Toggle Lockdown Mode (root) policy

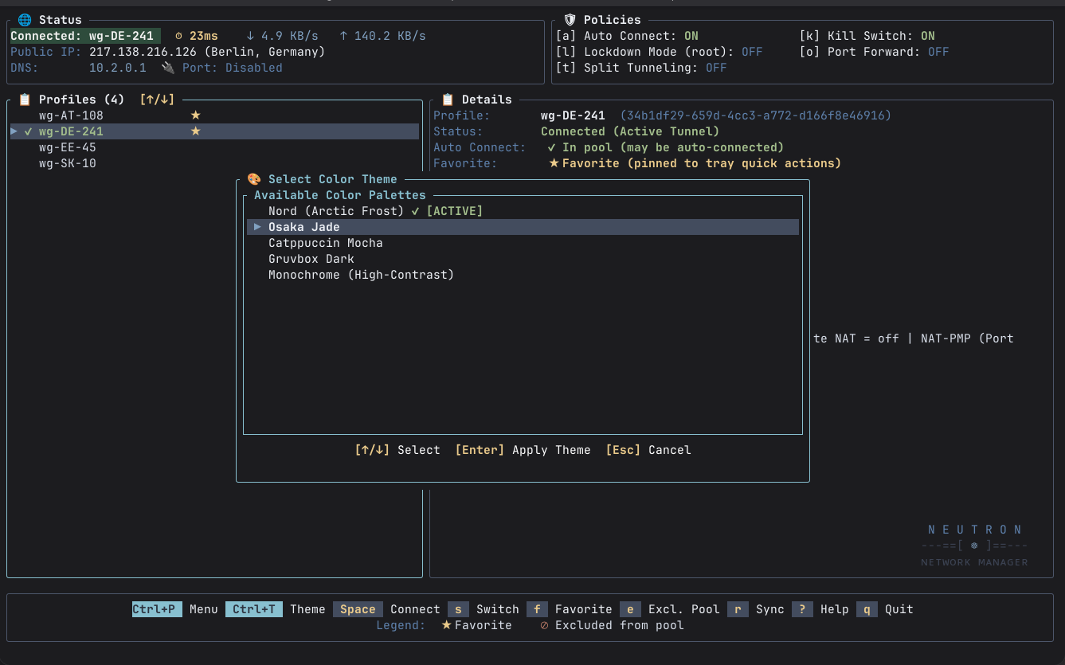point(659,52)
